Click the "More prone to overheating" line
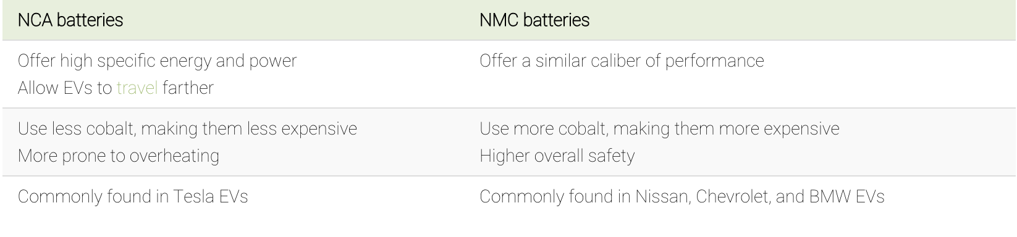The height and width of the screenshot is (237, 1017). coord(119,156)
